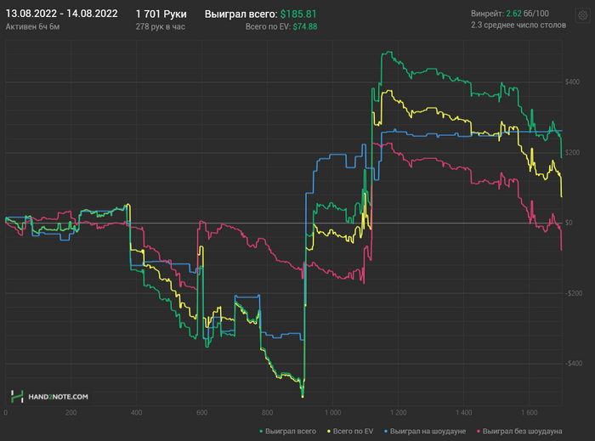
Task: Toggle the 'Выиграл всего' legend series
Action: click(x=287, y=431)
